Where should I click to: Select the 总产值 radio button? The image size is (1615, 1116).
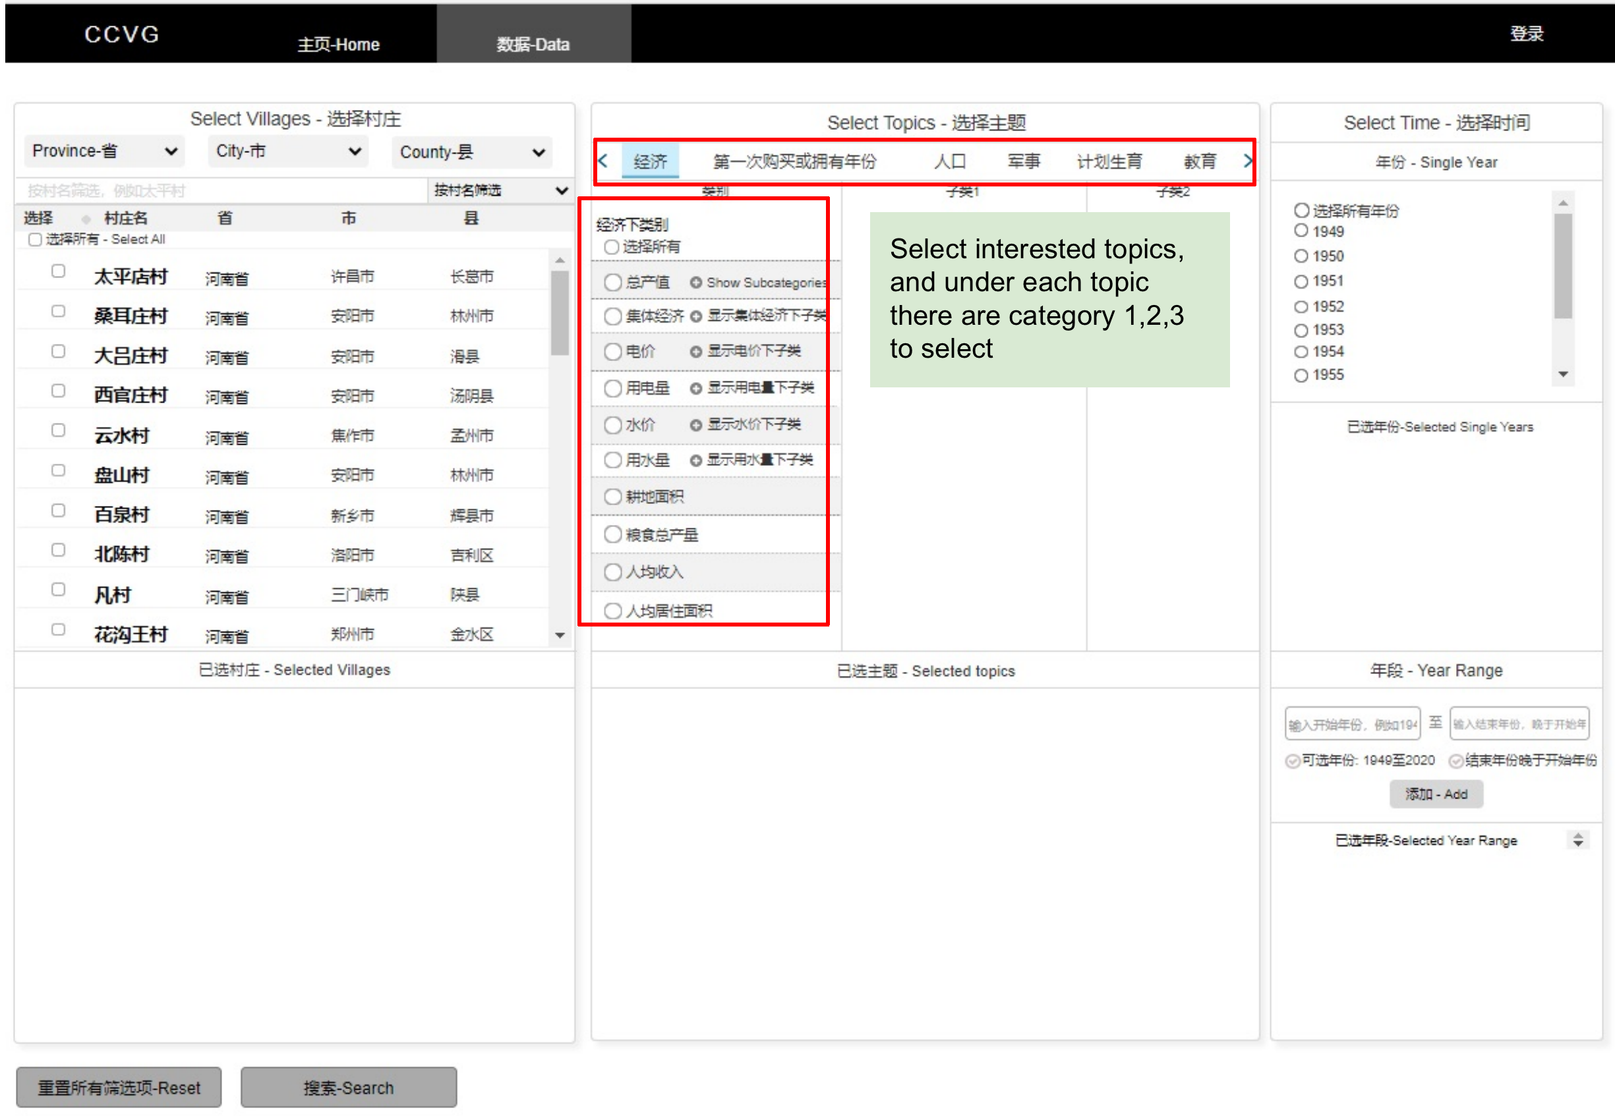pyautogui.click(x=613, y=282)
